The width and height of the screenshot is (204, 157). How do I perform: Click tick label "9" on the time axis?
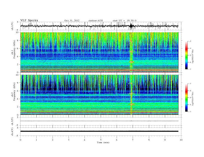[x=165, y=140]
